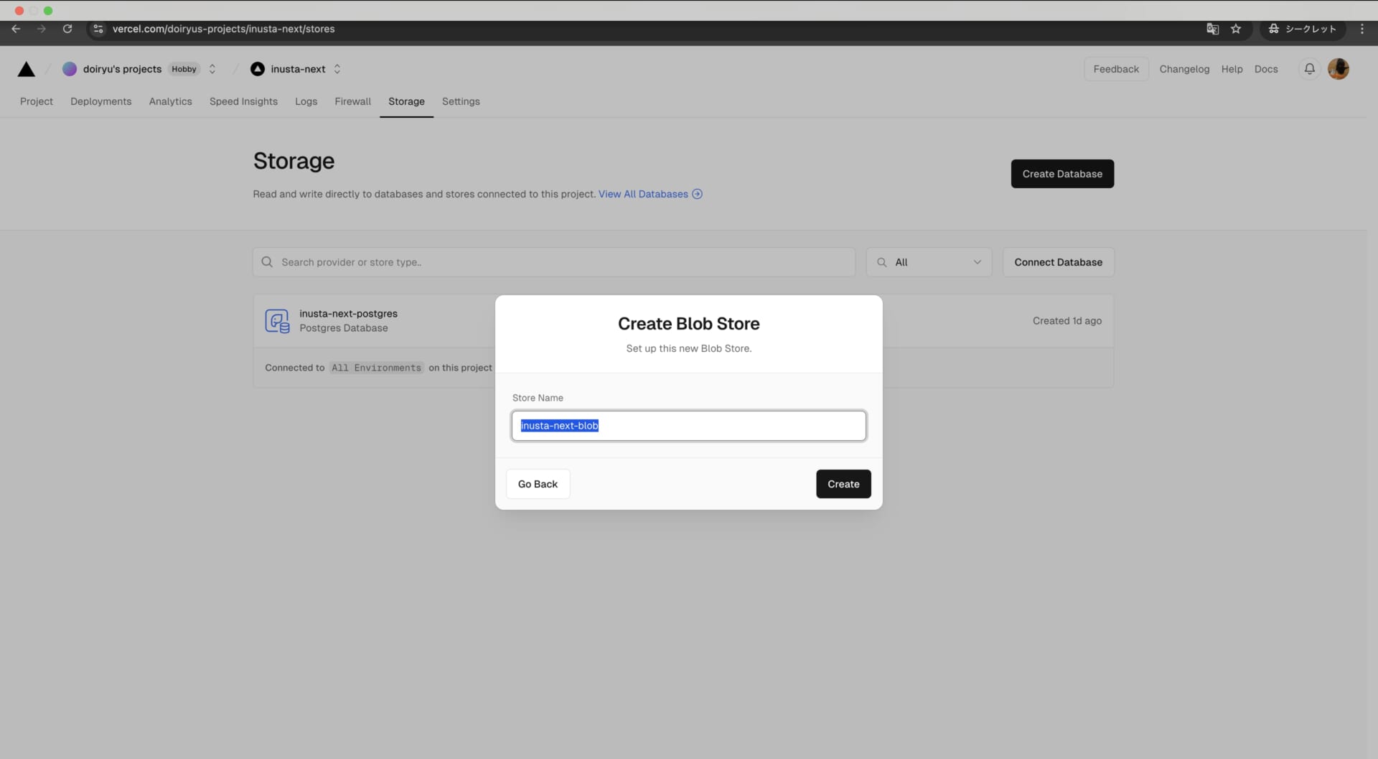1378x759 pixels.
Task: Click the browser forward arrow
Action: click(42, 29)
